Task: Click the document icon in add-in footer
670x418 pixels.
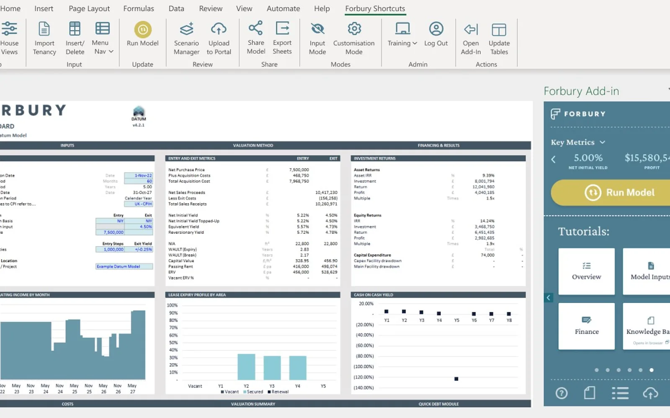Action: [x=590, y=393]
